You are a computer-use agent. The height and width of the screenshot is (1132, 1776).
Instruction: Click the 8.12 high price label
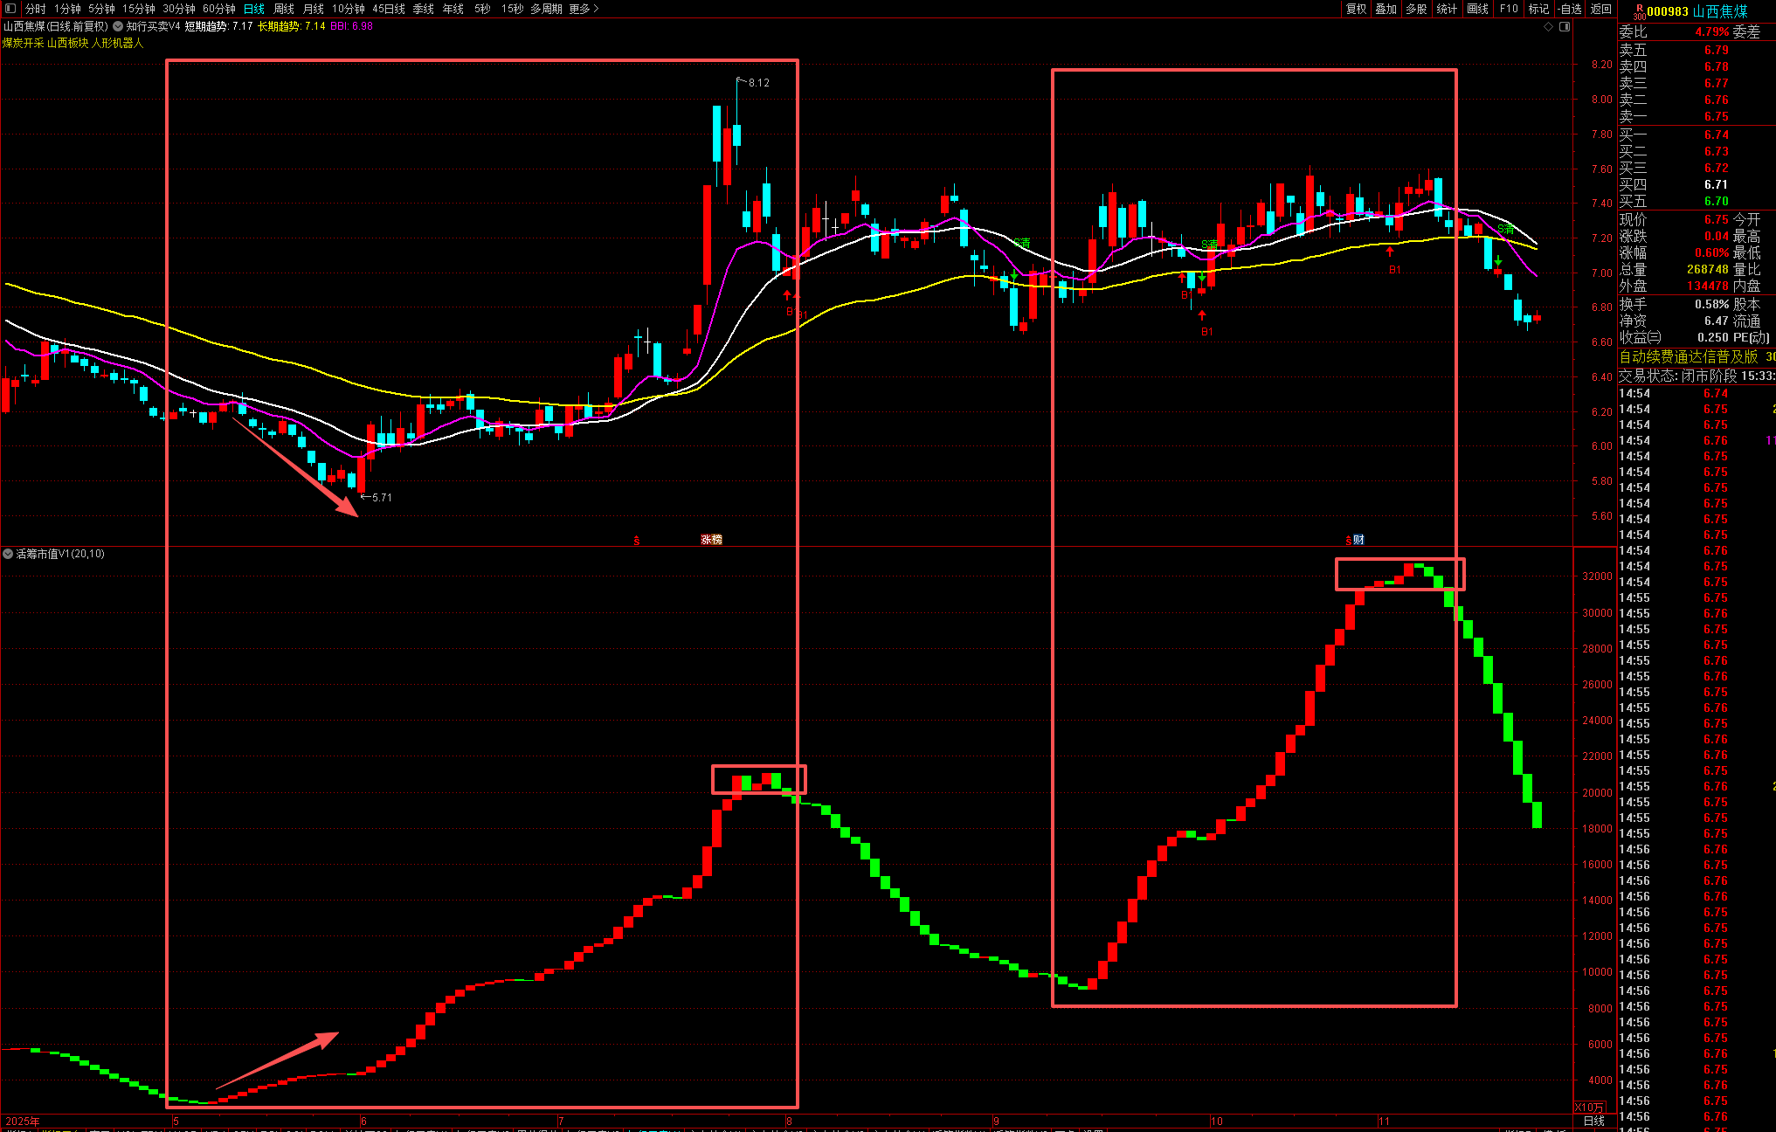(758, 83)
